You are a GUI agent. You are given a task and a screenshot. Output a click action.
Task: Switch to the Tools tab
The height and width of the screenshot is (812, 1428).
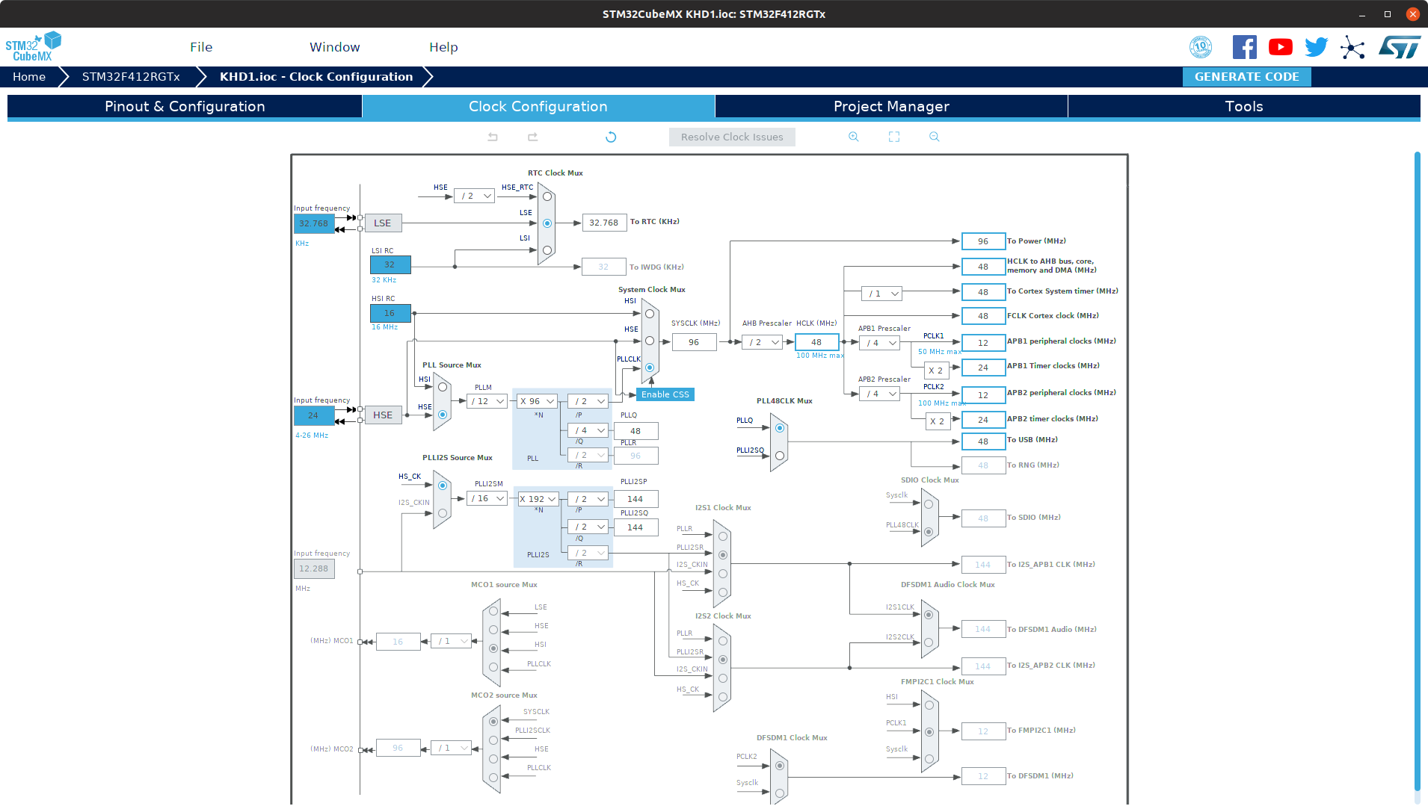[x=1244, y=106]
